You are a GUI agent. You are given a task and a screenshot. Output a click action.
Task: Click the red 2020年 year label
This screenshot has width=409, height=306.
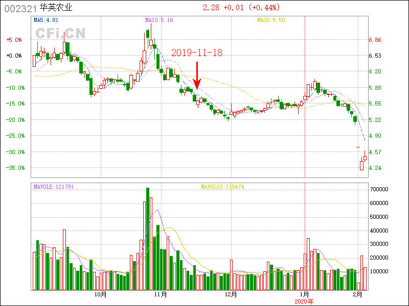click(x=304, y=301)
